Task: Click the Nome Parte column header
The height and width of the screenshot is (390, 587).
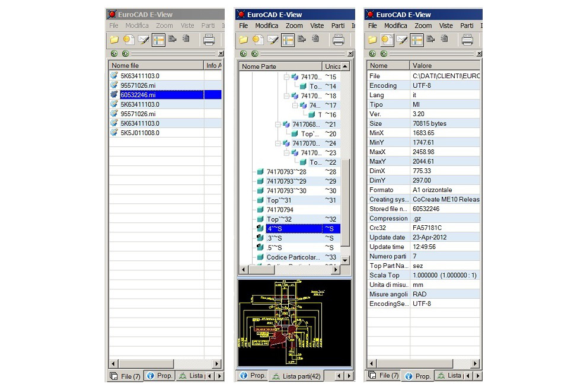Action: click(280, 66)
